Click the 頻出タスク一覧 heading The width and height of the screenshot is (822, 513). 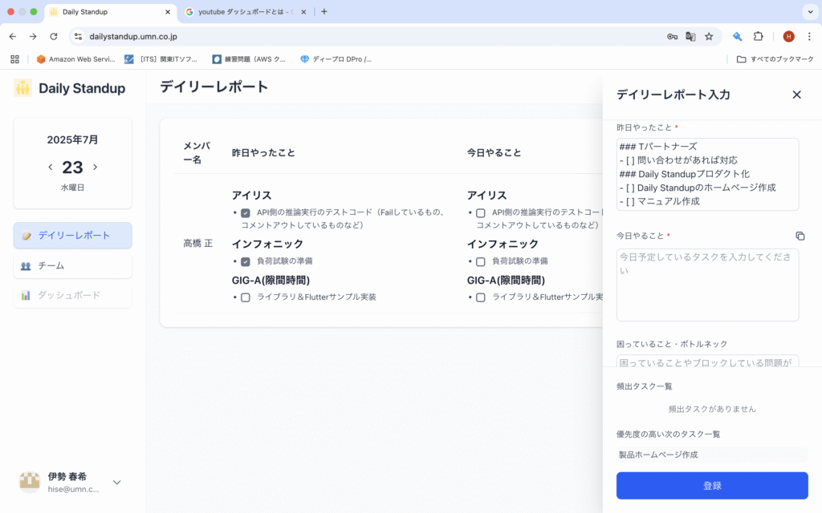(x=644, y=386)
